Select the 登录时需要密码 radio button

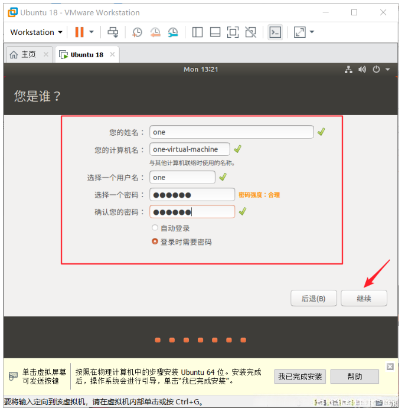point(155,241)
